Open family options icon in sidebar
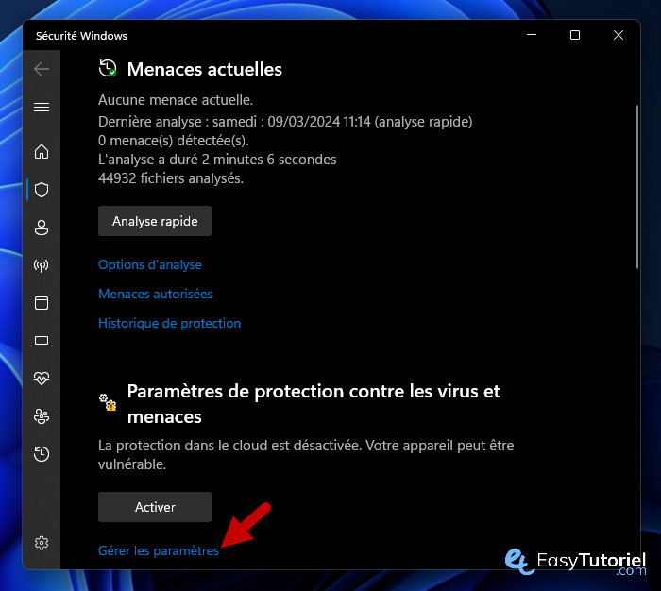The height and width of the screenshot is (591, 661). (42, 416)
